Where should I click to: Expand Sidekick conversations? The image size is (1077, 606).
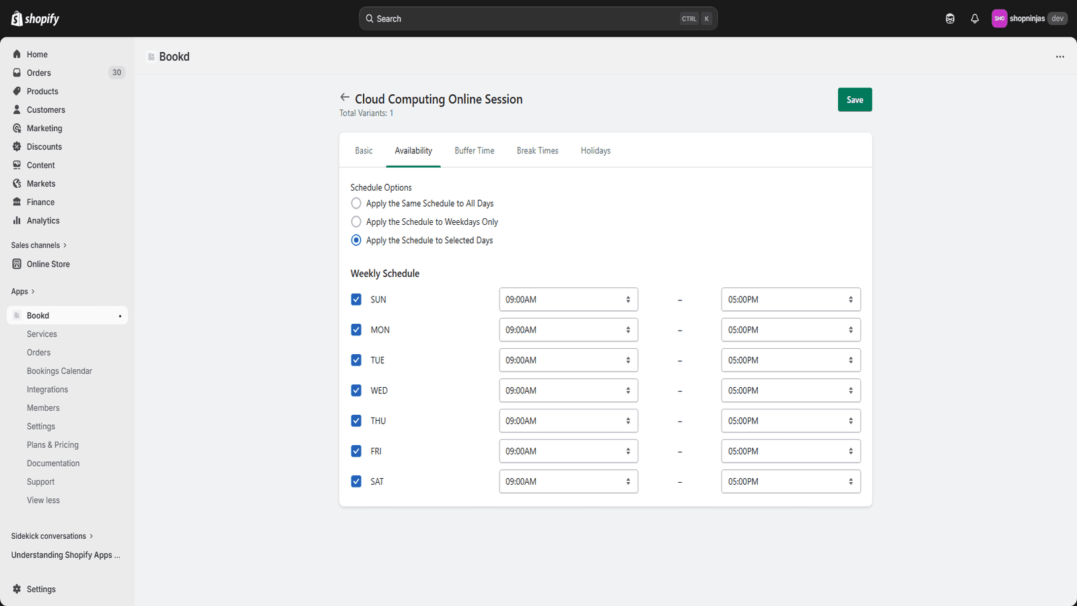click(x=52, y=536)
